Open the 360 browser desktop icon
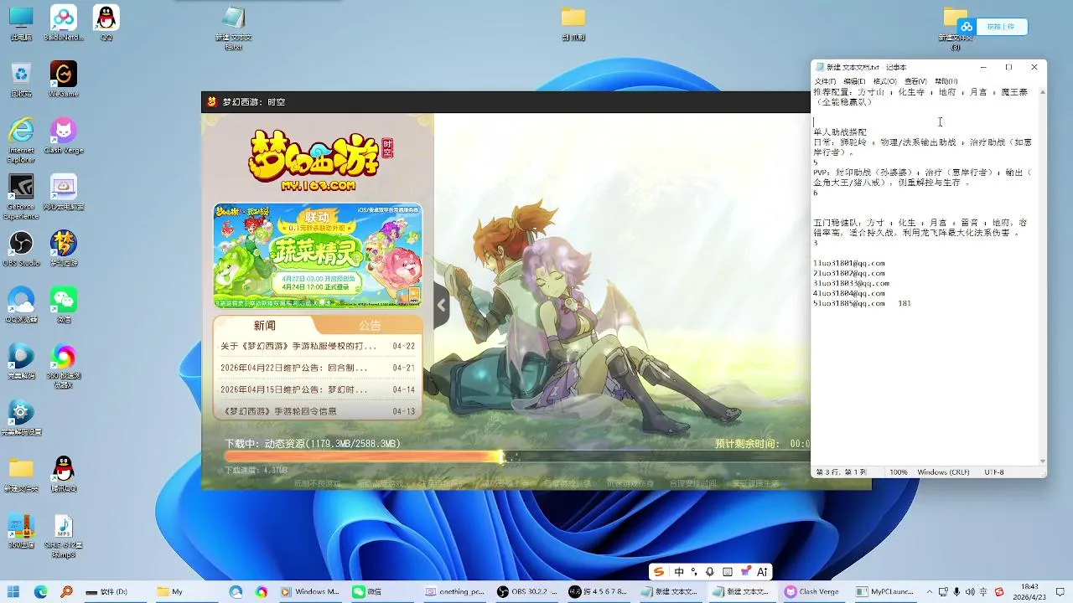1073x603 pixels. pyautogui.click(x=64, y=365)
